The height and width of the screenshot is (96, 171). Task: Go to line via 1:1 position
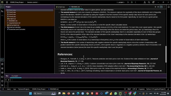pyautogui.click(x=125, y=89)
